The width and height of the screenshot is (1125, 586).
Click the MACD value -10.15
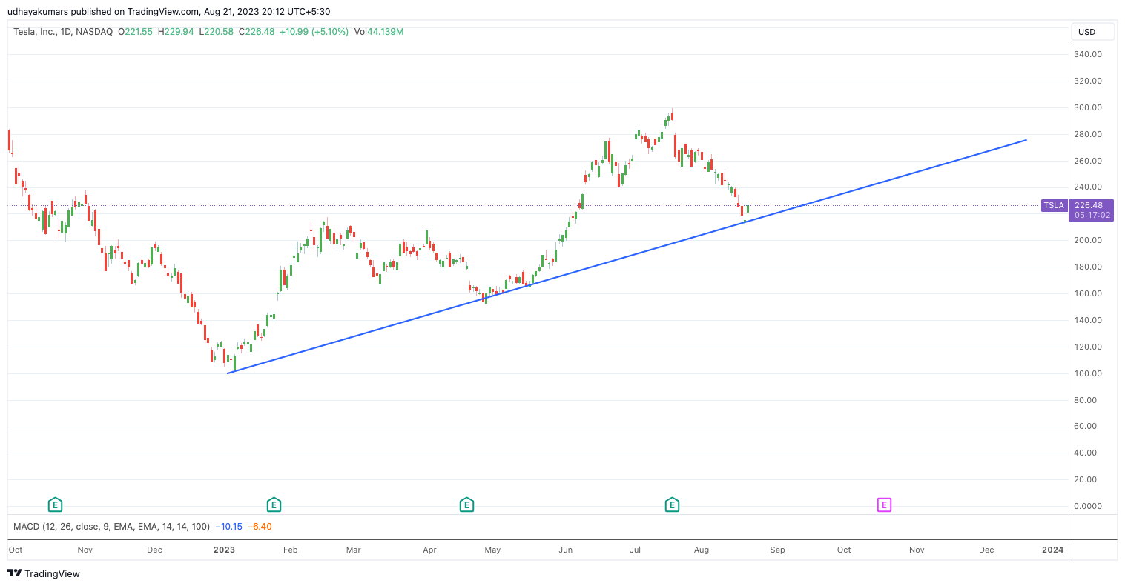(x=228, y=527)
